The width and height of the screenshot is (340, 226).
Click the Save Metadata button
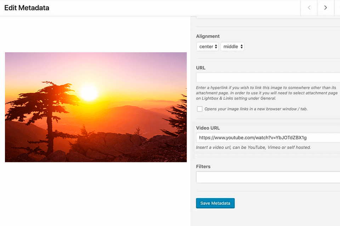coord(215,203)
